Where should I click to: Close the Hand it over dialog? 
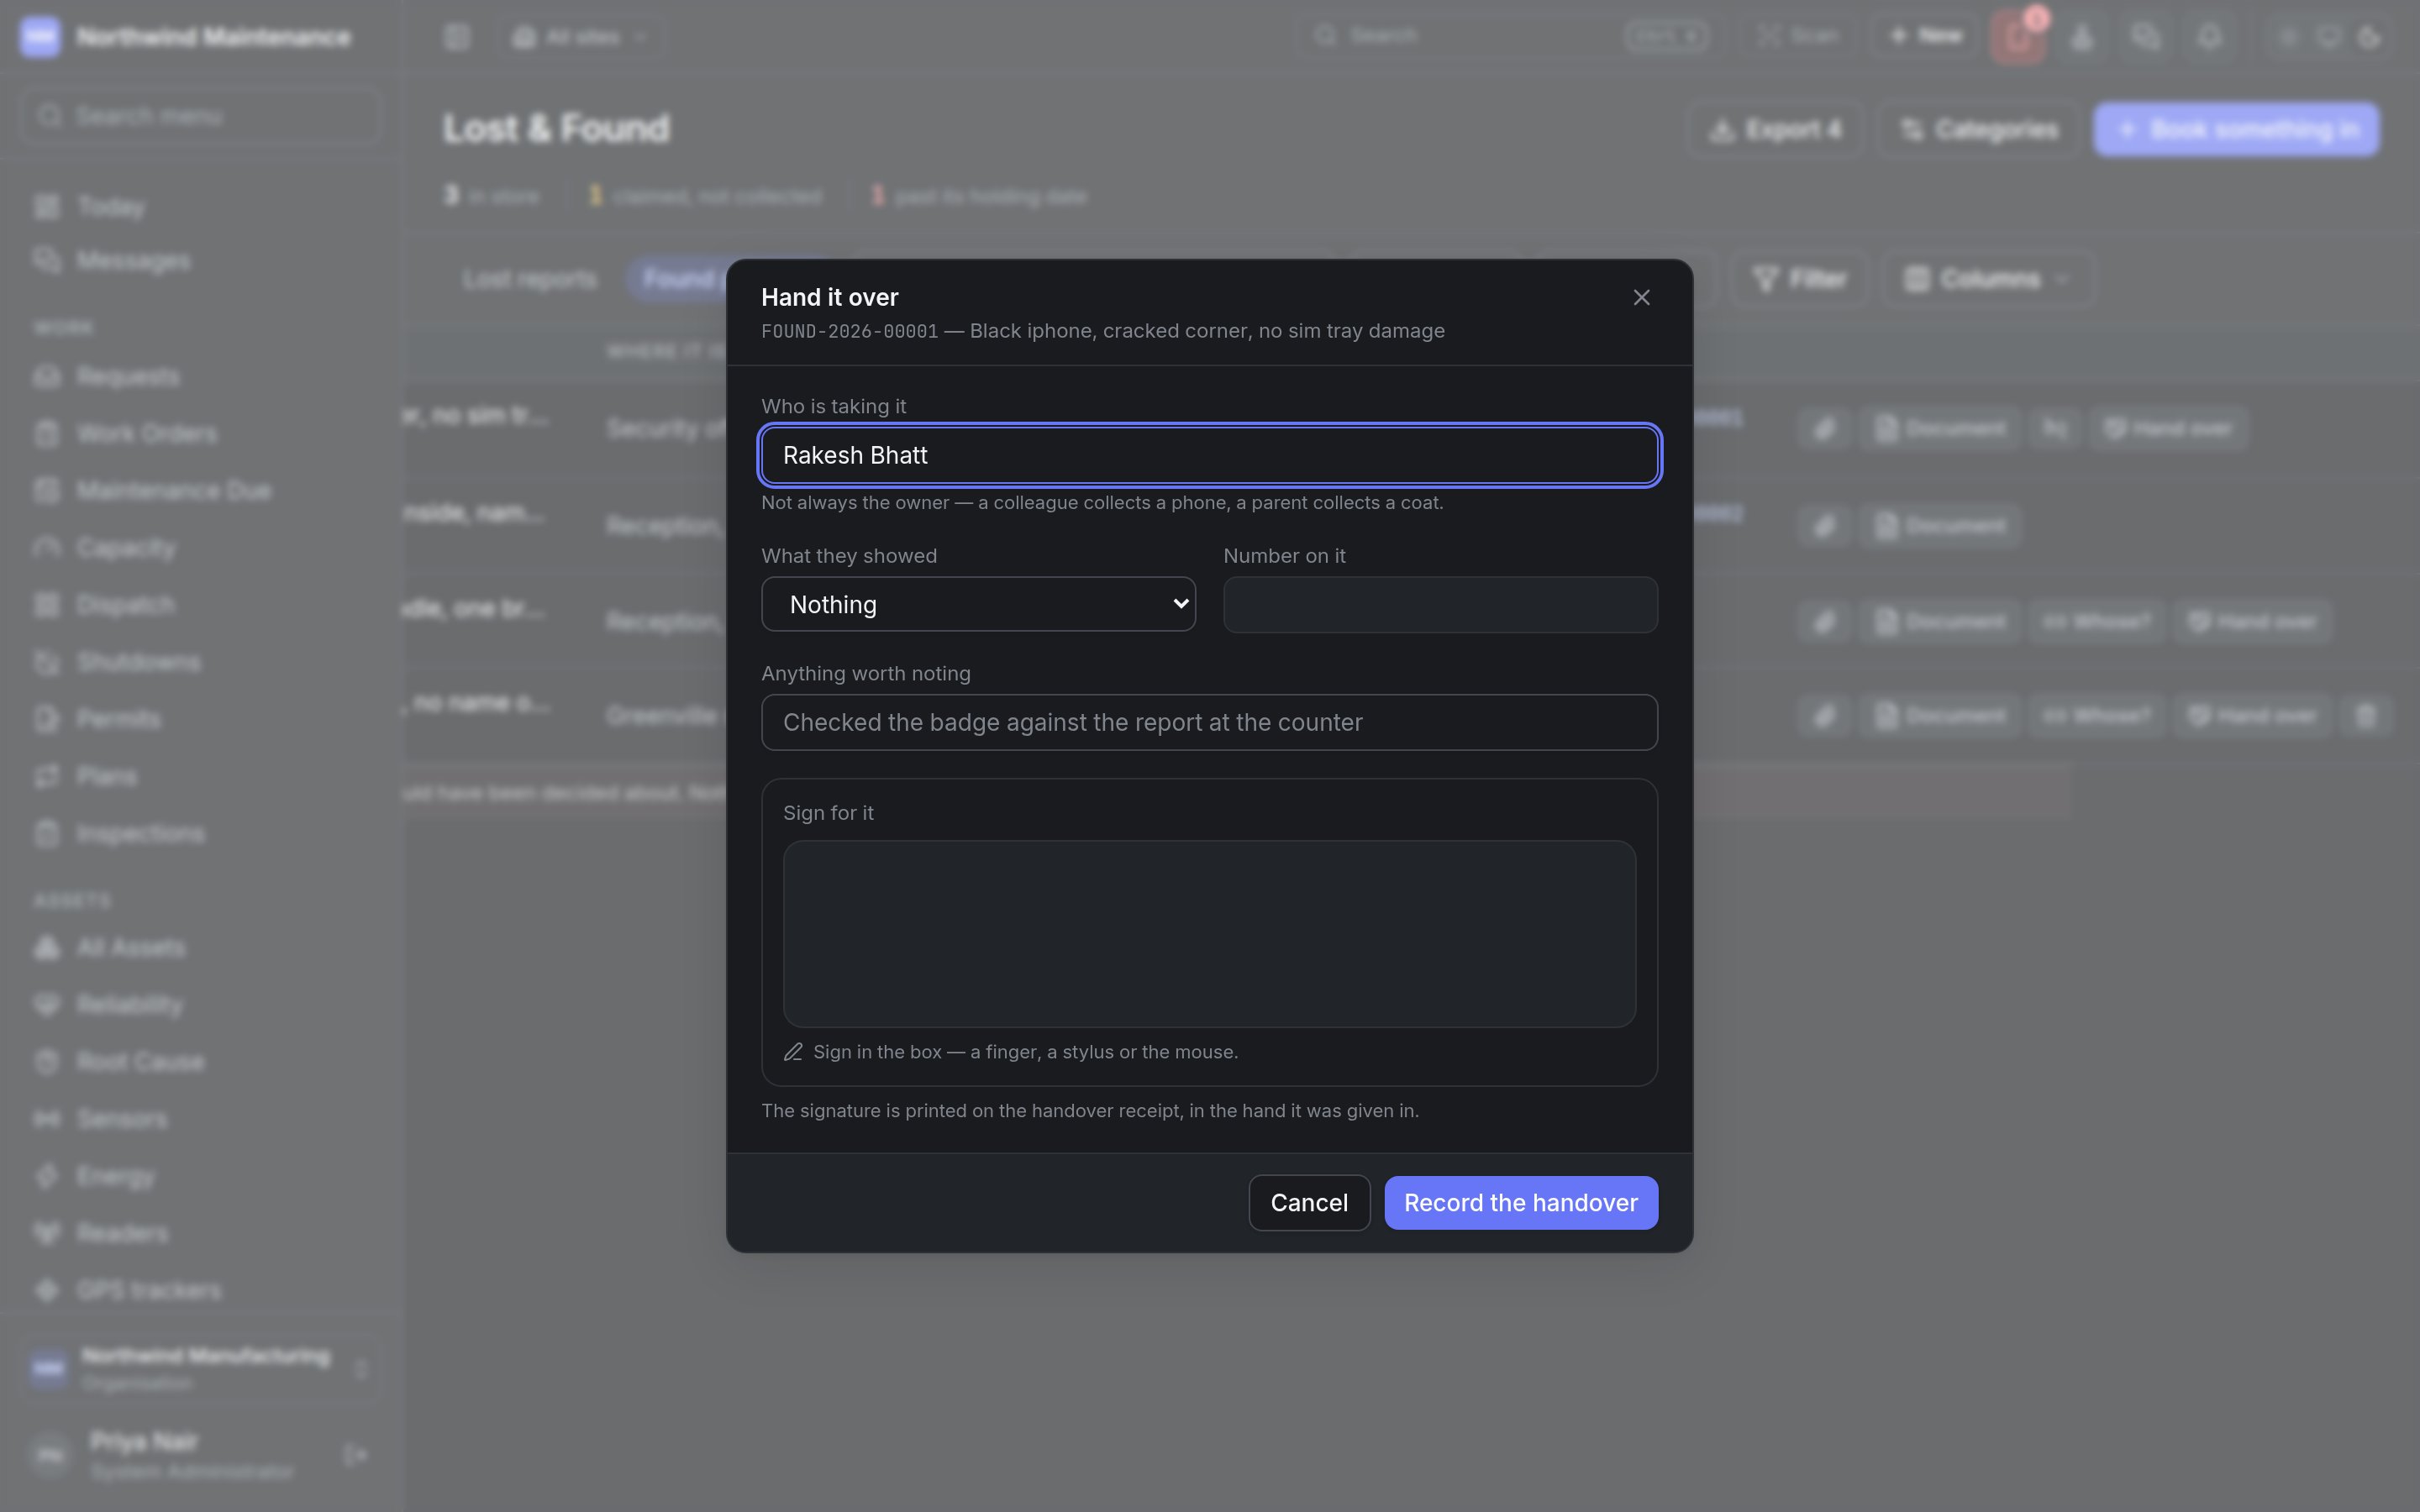pos(1641,297)
